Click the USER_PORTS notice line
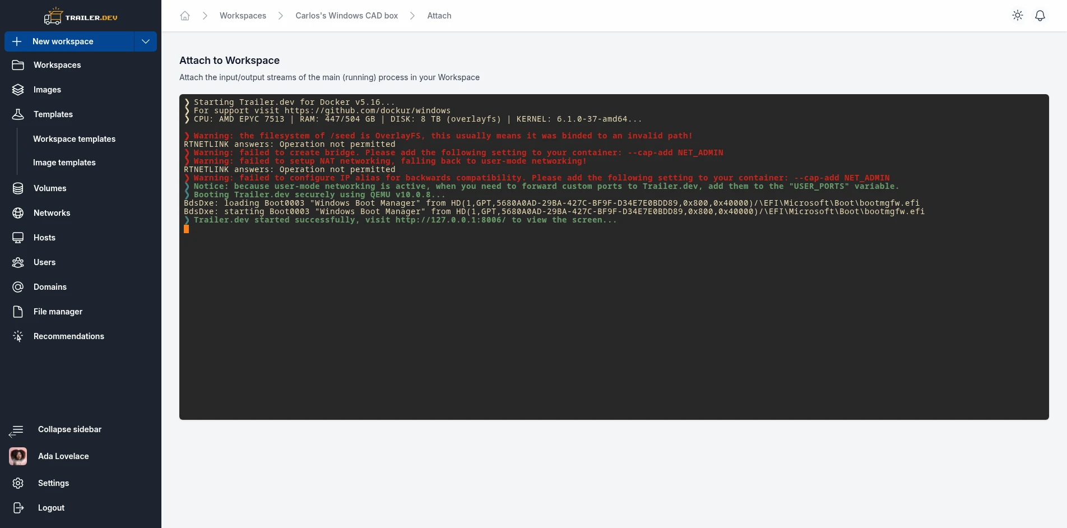 coord(541,187)
